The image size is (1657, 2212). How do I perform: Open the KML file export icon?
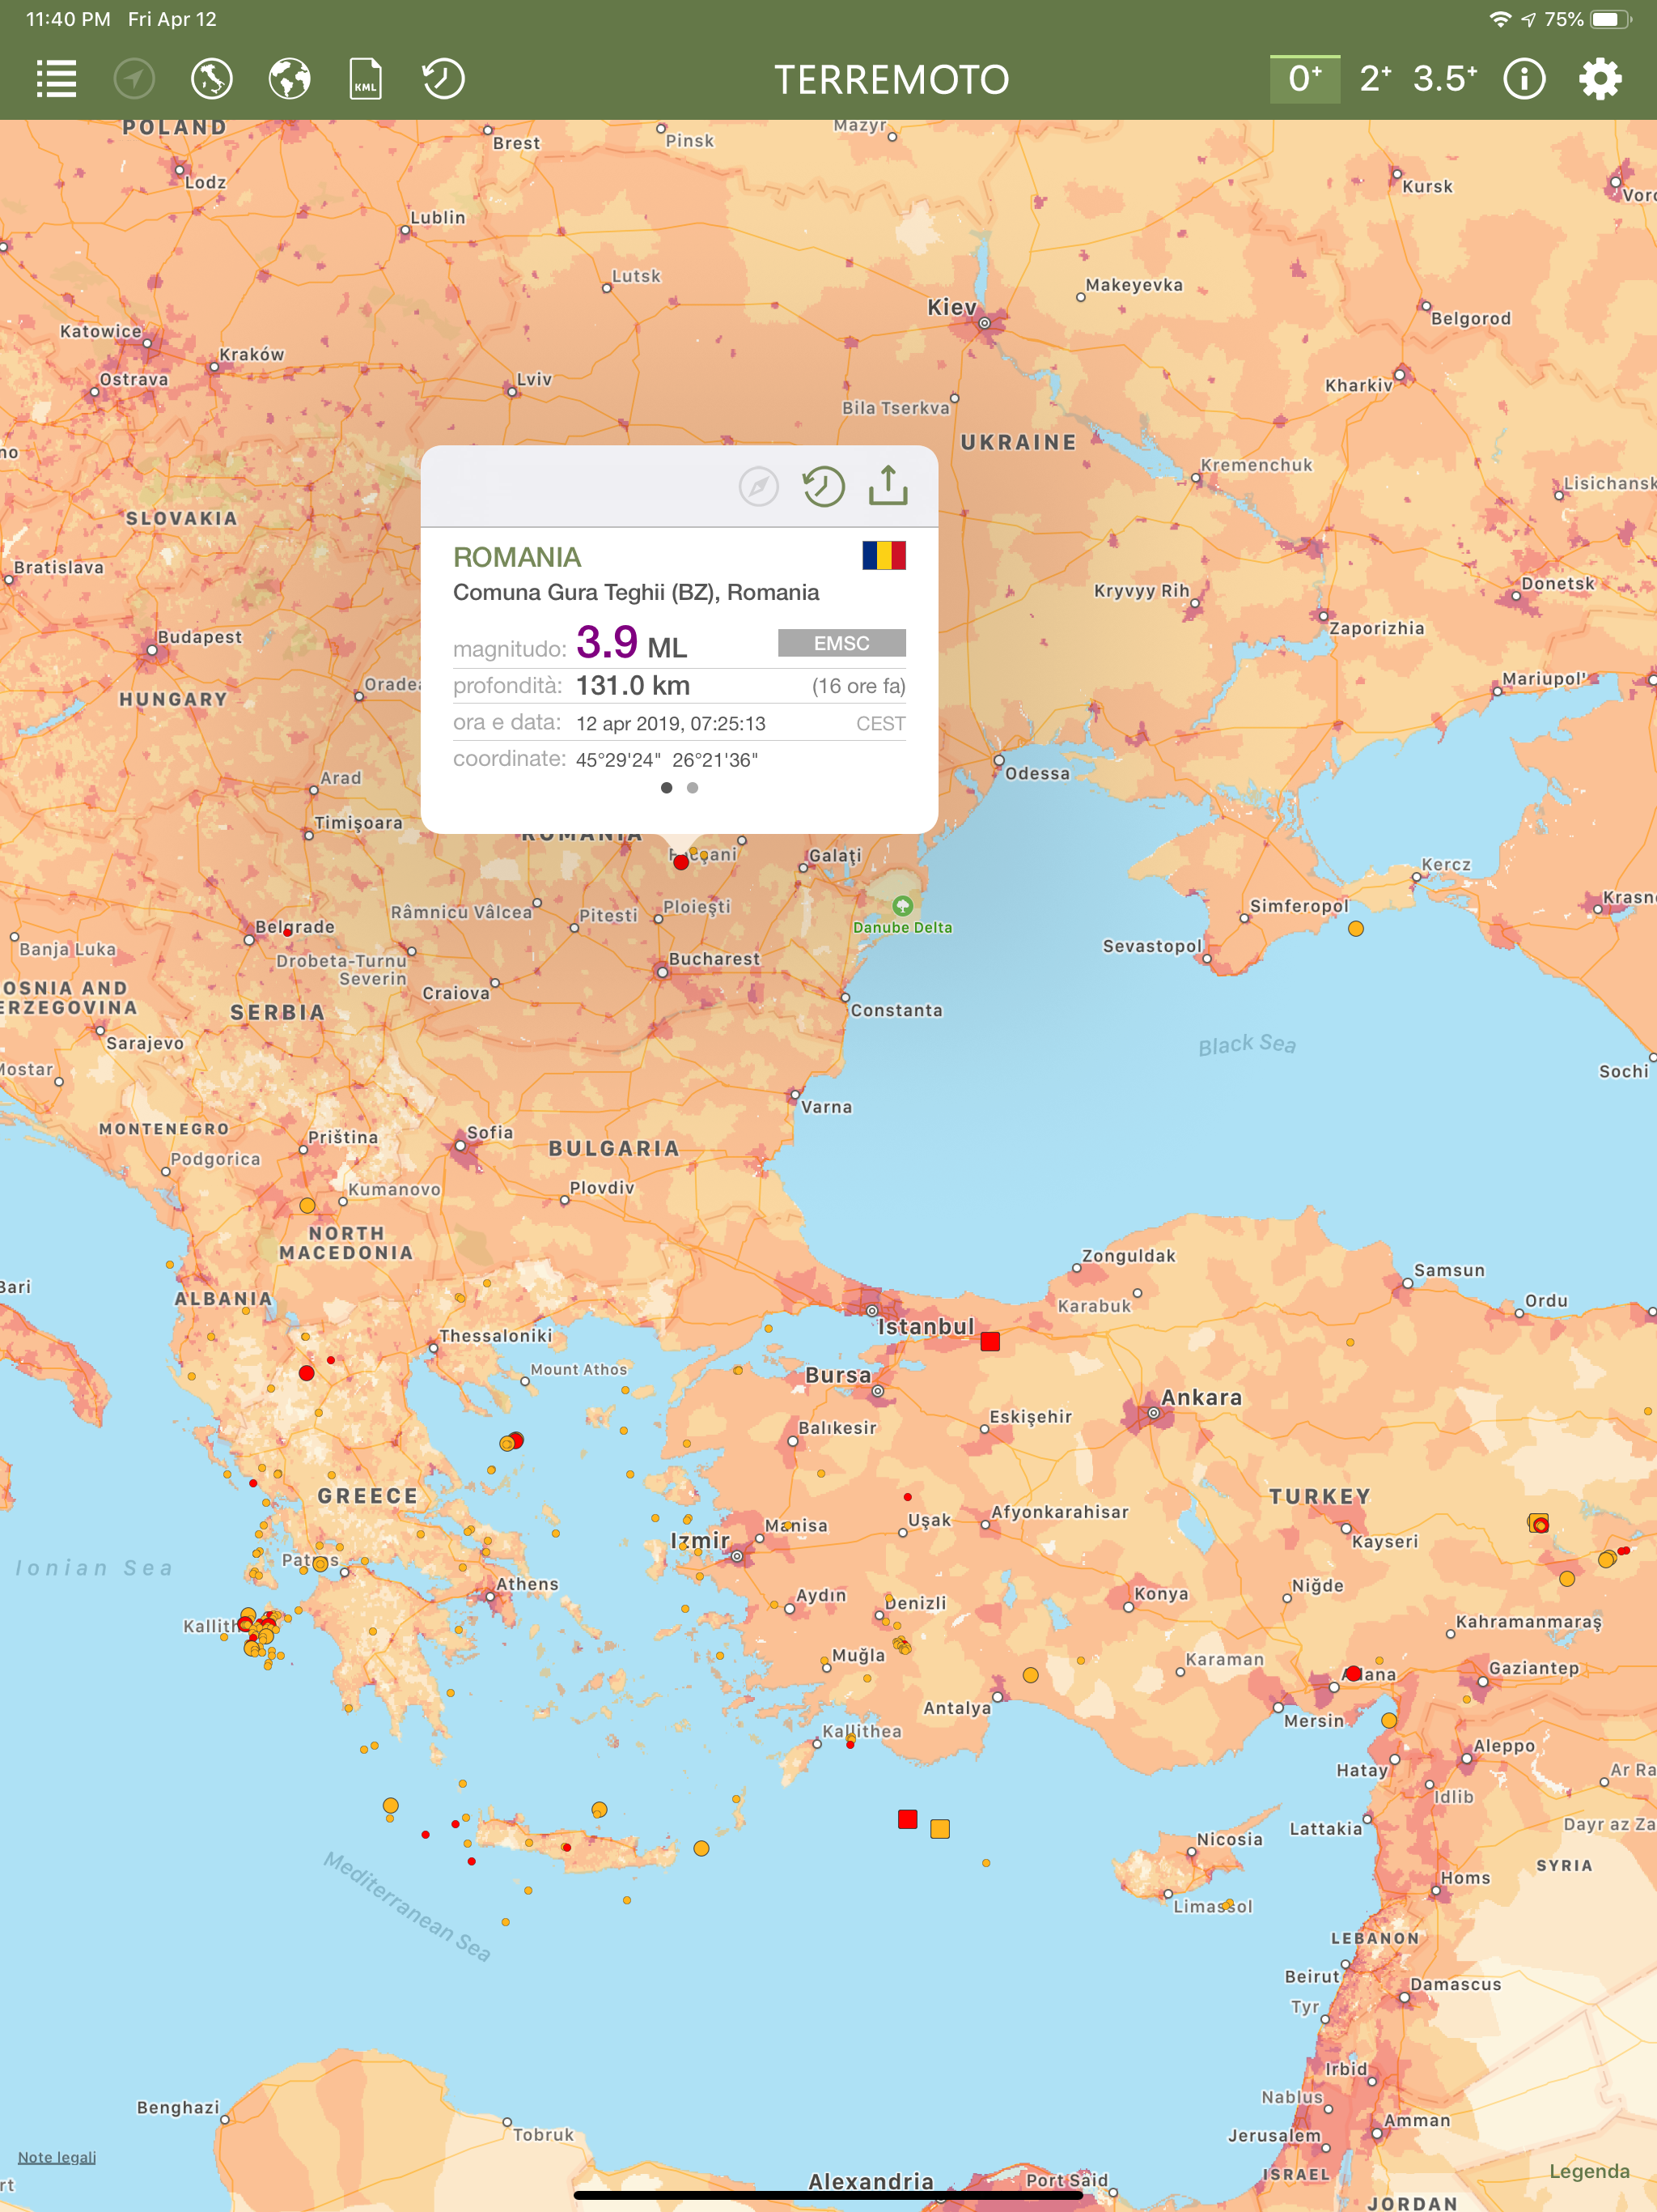[366, 79]
